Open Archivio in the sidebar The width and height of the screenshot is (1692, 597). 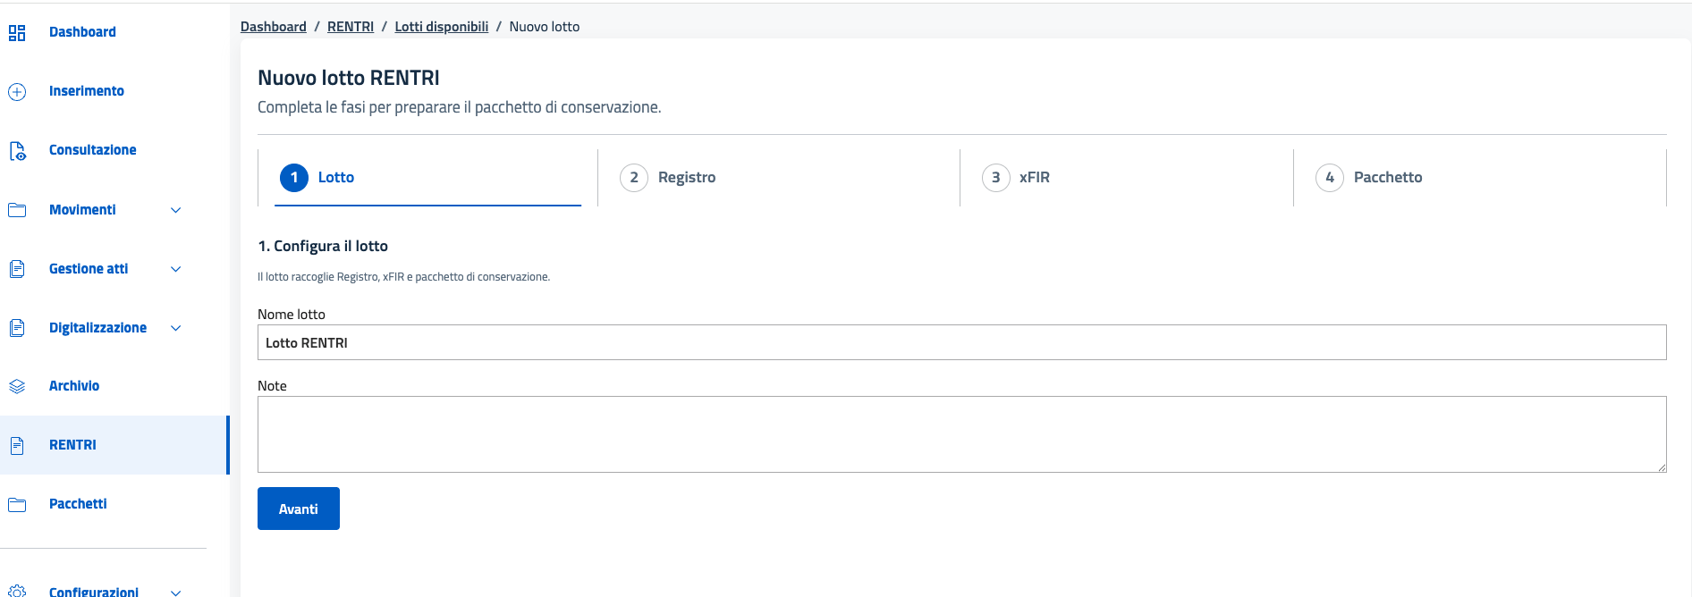74,386
